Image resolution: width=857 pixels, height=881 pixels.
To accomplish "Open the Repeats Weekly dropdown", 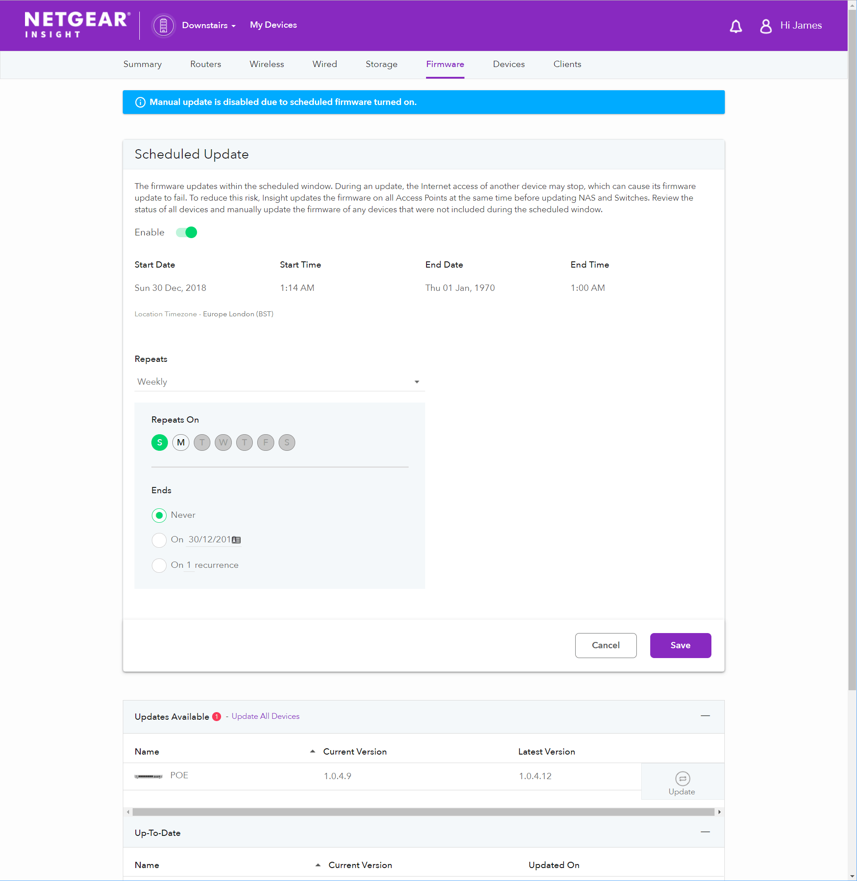I will pos(279,382).
